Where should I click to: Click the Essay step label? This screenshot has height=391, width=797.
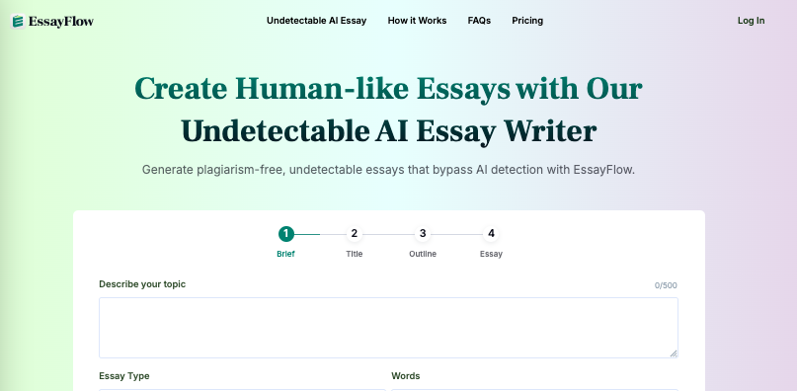pos(491,254)
